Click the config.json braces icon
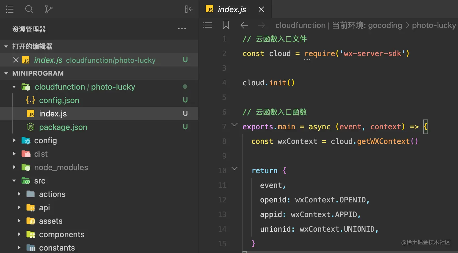The width and height of the screenshot is (458, 253). click(x=31, y=100)
